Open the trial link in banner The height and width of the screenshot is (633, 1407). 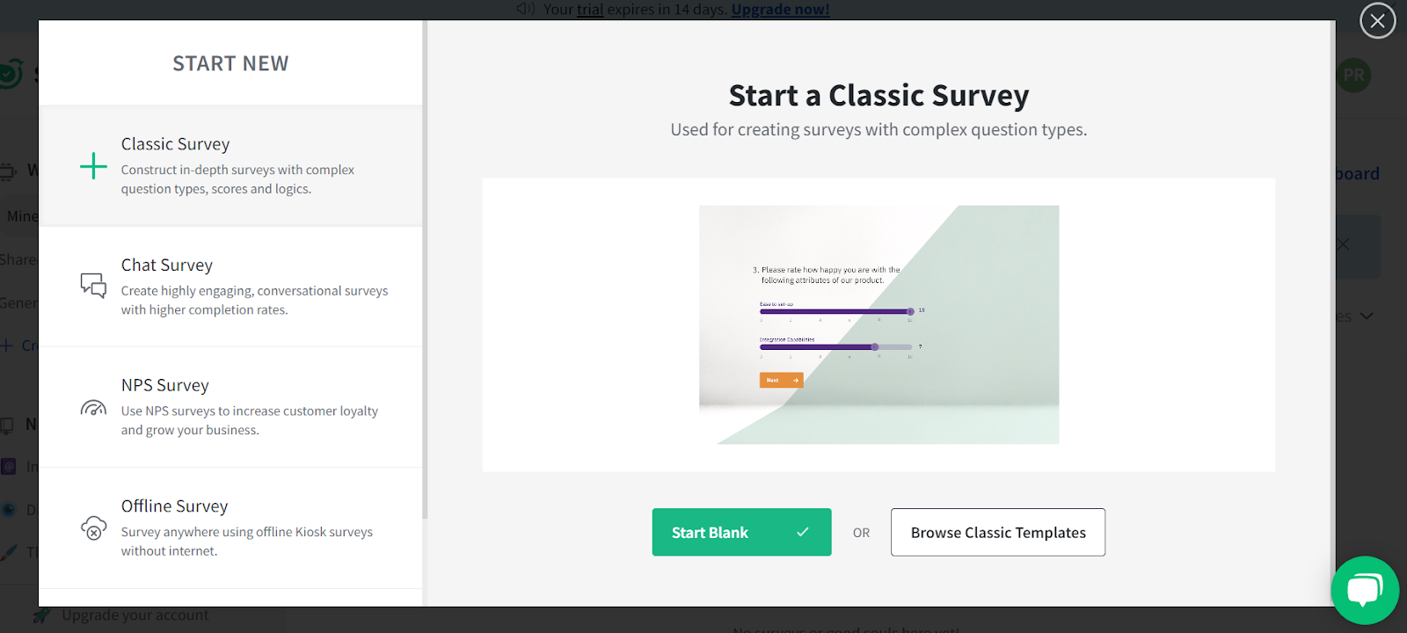[x=590, y=10]
